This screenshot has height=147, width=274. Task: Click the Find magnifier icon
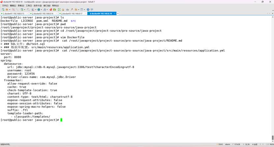pos(28,10)
